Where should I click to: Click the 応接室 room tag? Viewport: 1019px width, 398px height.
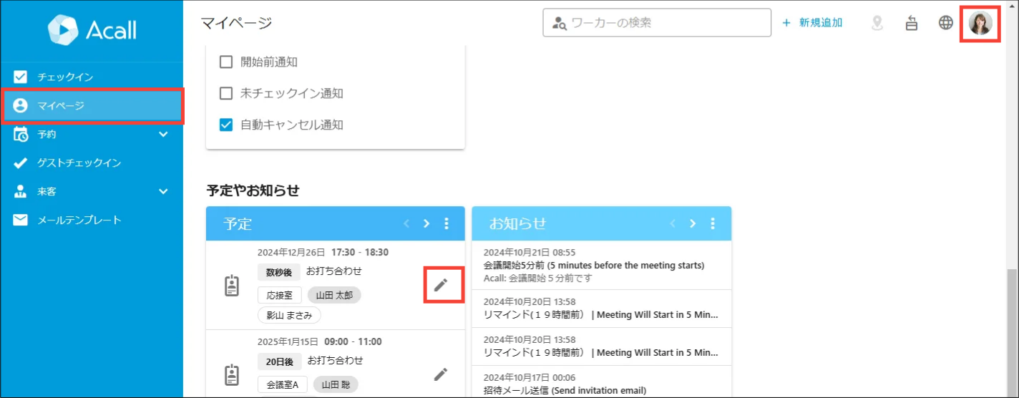(280, 295)
